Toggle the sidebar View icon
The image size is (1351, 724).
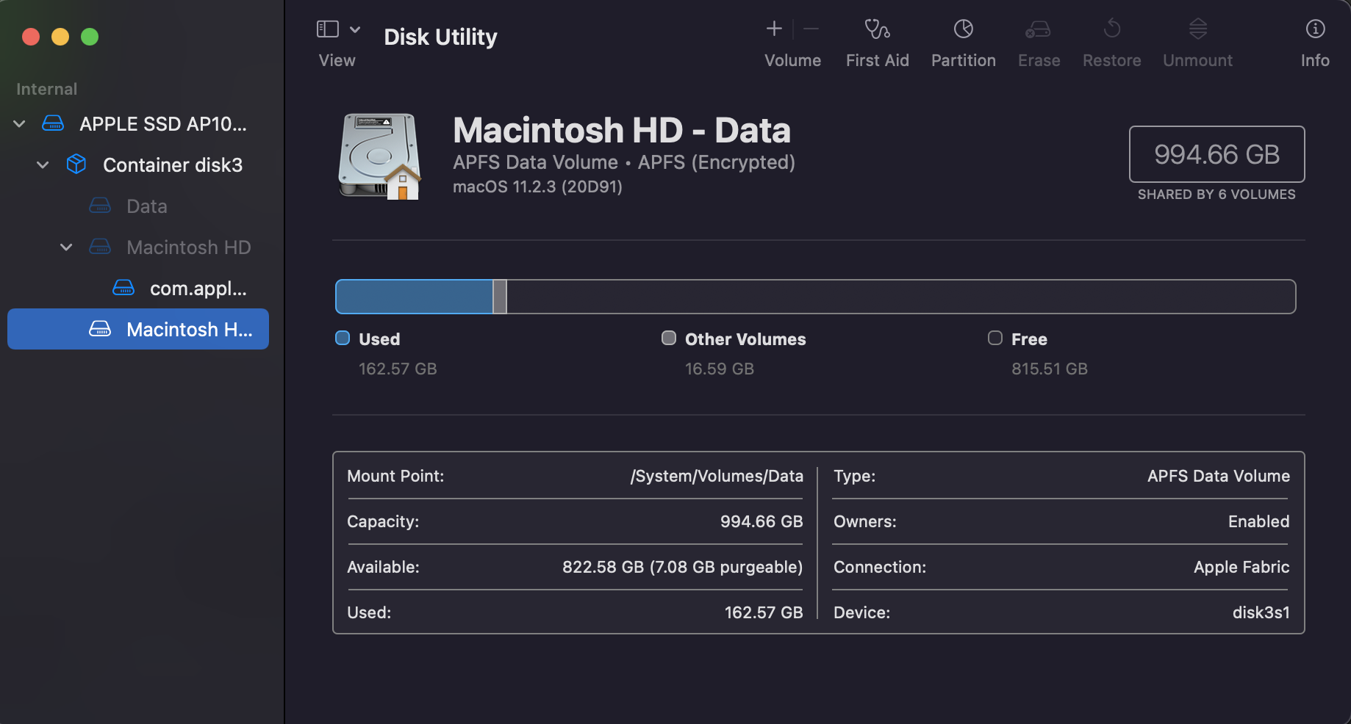pyautogui.click(x=328, y=29)
